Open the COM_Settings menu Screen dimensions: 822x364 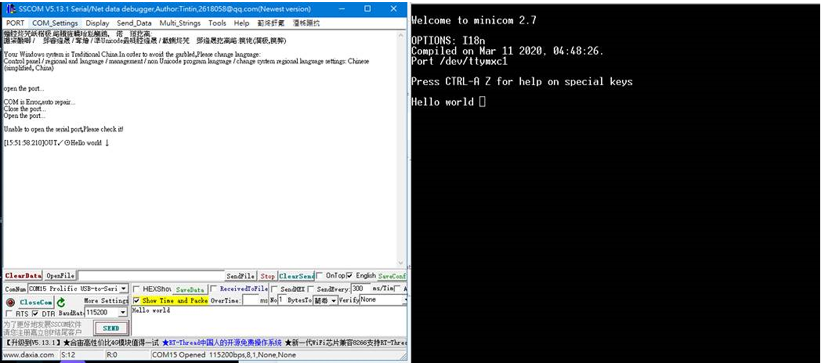(55, 23)
